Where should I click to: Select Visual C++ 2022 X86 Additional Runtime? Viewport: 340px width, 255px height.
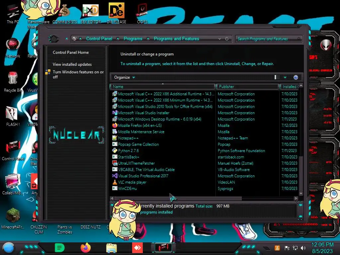click(205, 94)
